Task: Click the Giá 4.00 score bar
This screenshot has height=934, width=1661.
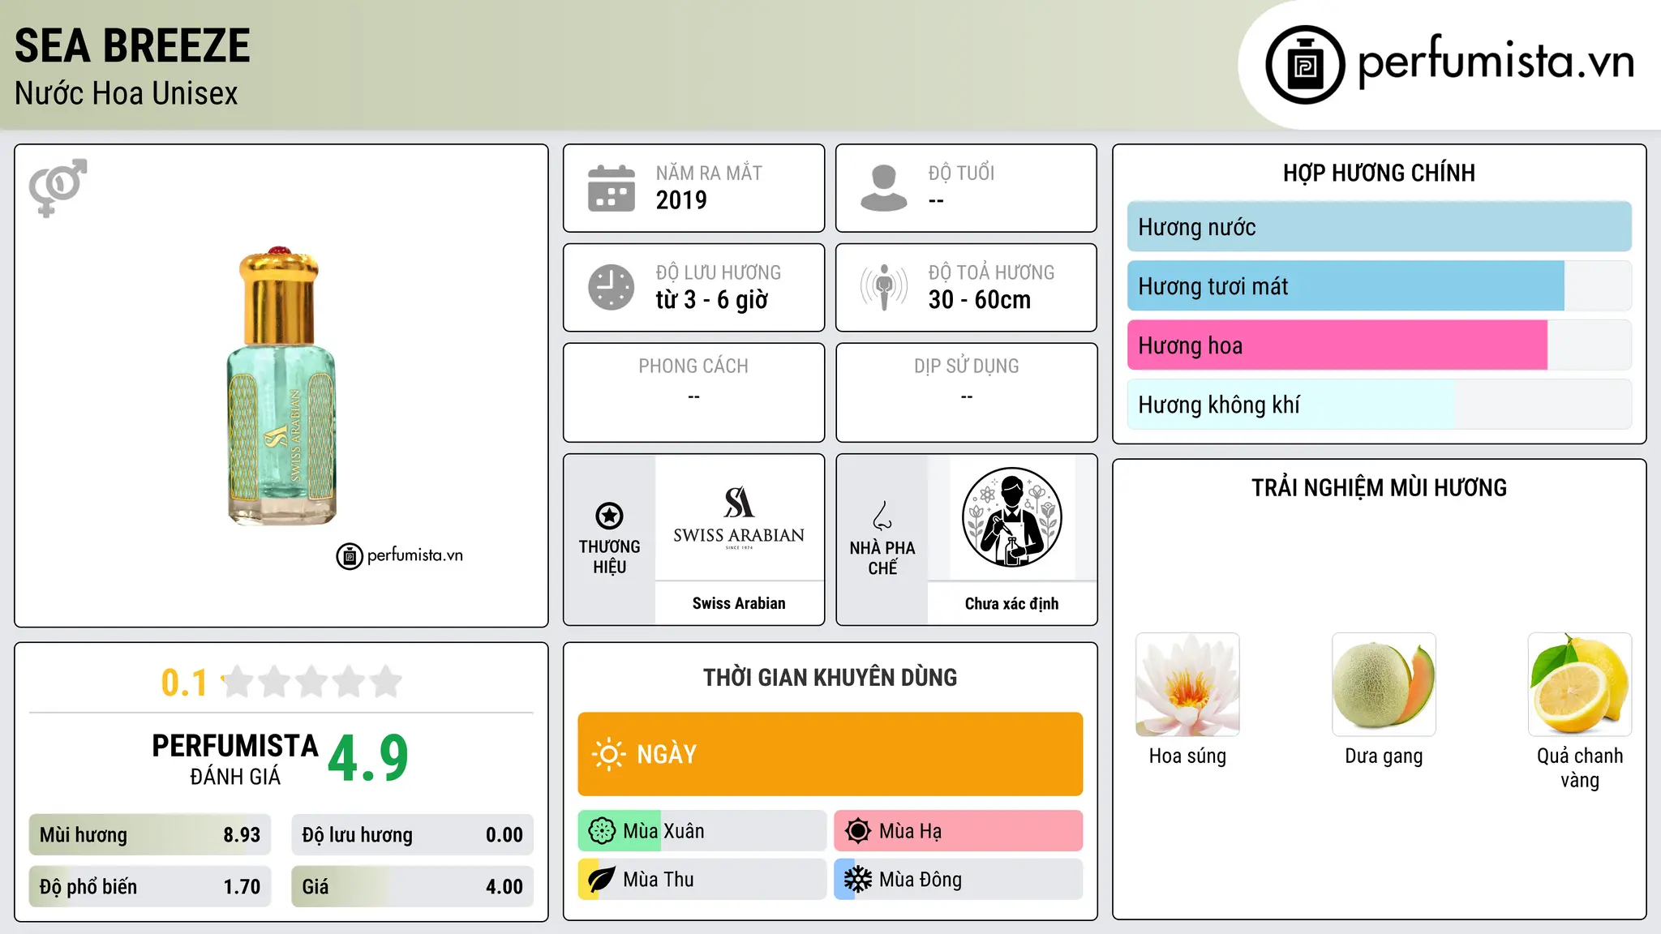Action: tap(413, 887)
